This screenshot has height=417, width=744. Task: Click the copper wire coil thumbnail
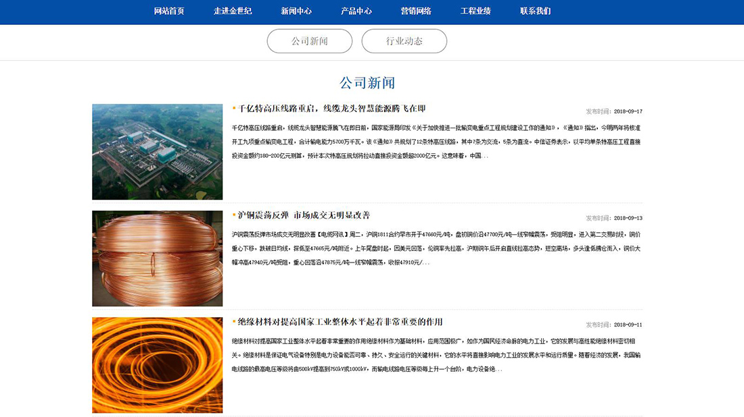157,258
